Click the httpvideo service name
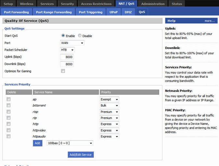Viewport: 219px width, 166px height. tap(39, 130)
